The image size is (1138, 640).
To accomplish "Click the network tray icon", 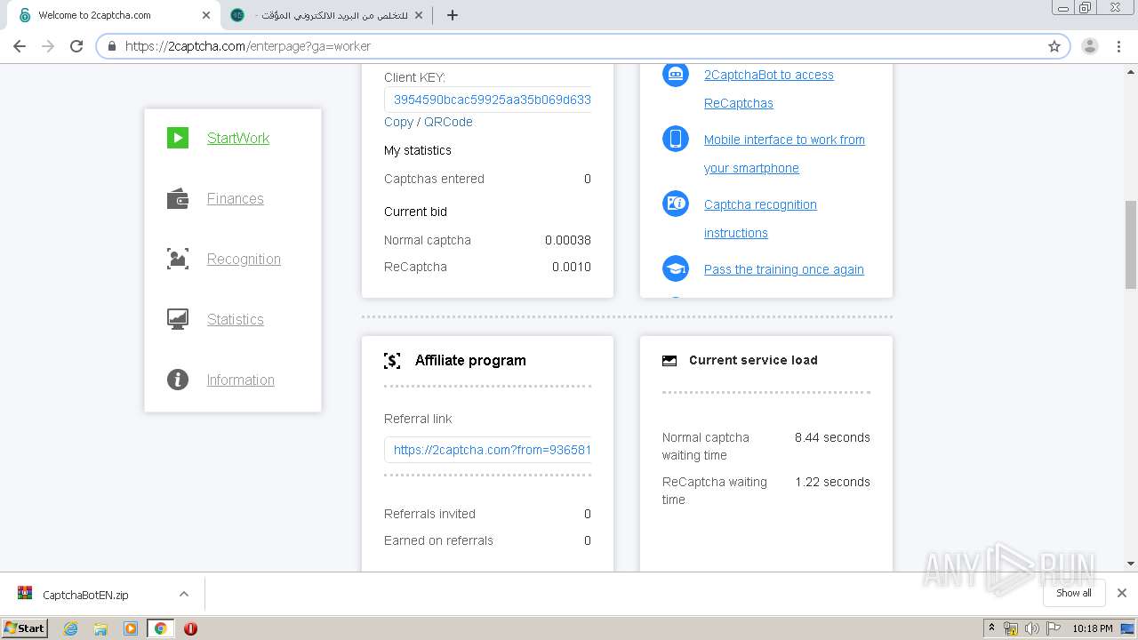I will (1011, 628).
